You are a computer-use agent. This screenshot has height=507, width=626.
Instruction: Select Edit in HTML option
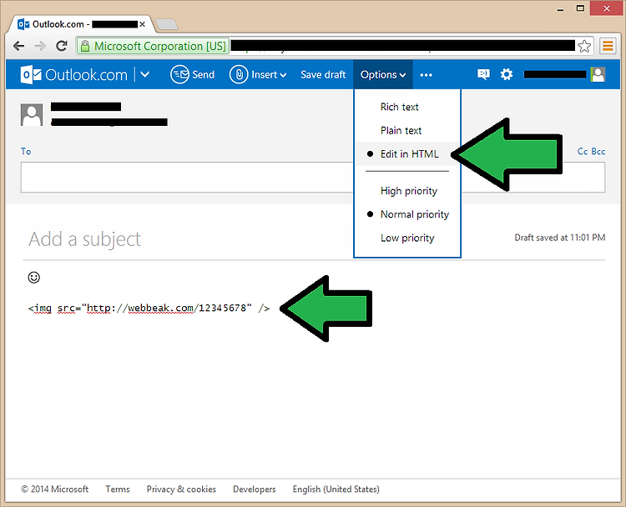click(x=409, y=154)
